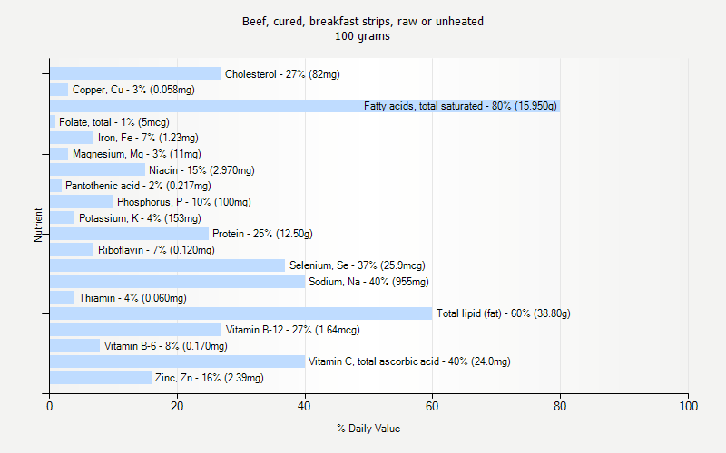This screenshot has width=726, height=453.
Task: Click the Protein 25% bar
Action: pyautogui.click(x=130, y=234)
